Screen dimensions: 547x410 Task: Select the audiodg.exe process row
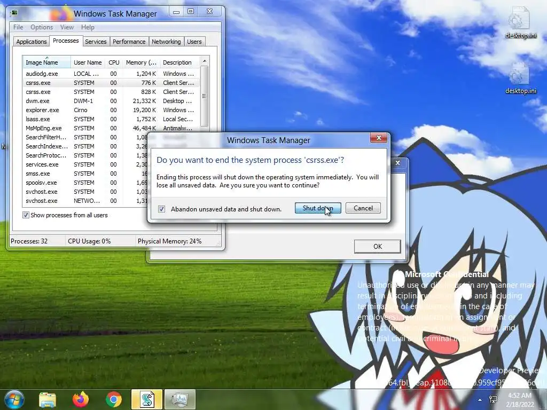111,74
